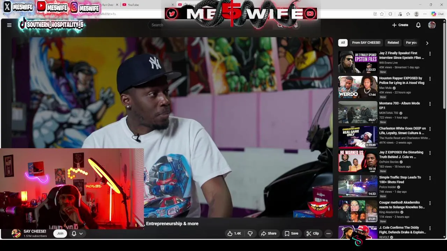The width and height of the screenshot is (447, 251).
Task: Open the Edge Extensions puzzle icon
Action: tap(390, 14)
